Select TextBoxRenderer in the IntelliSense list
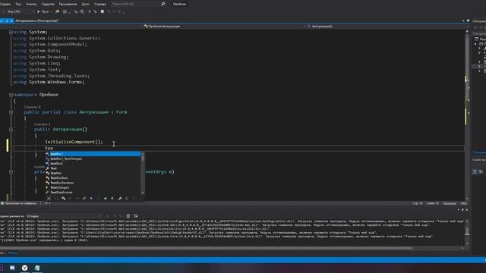 [x=93, y=183]
